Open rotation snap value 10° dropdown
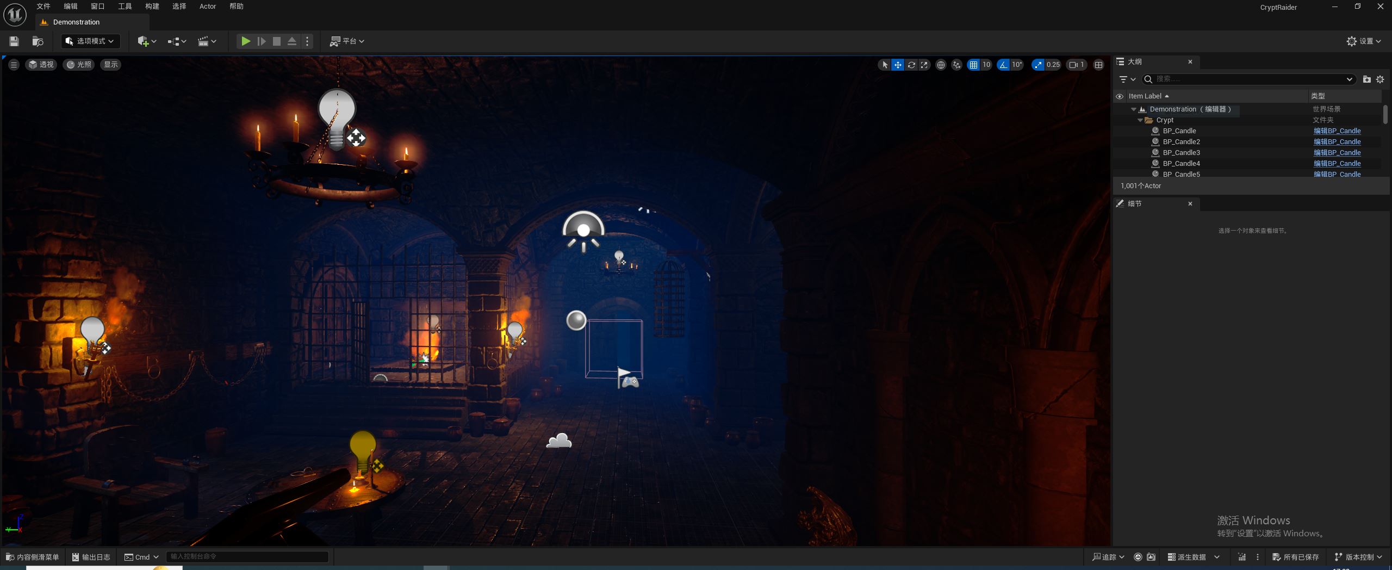This screenshot has height=570, width=1392. click(1017, 65)
